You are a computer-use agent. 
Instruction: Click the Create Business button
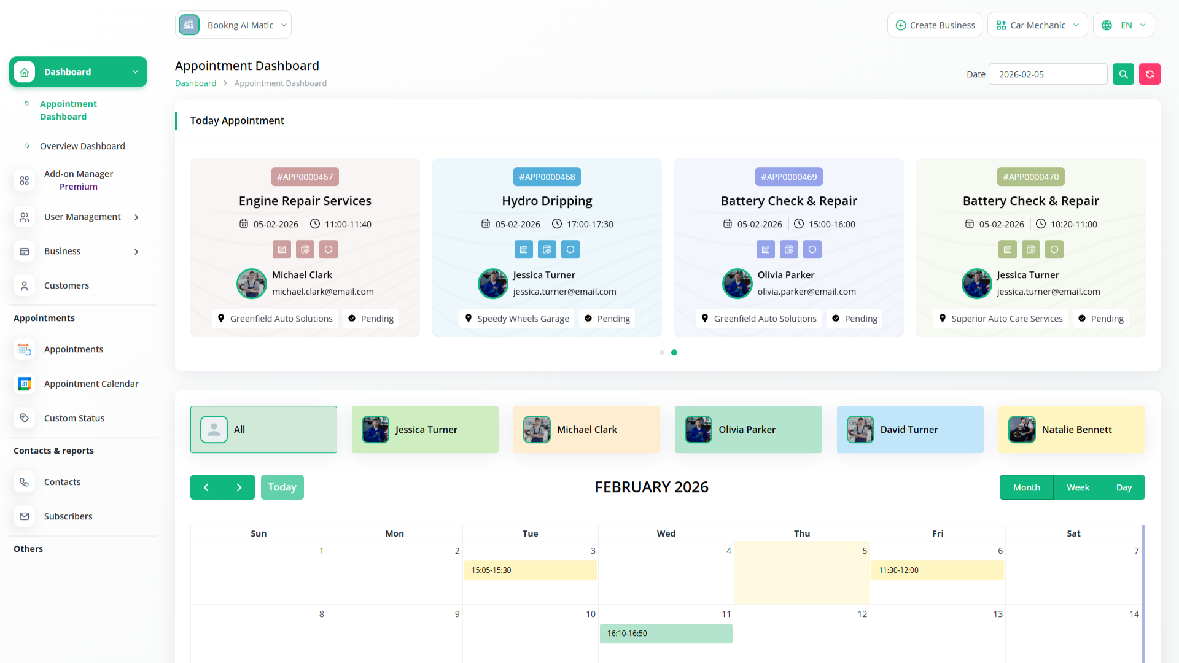[x=935, y=25]
